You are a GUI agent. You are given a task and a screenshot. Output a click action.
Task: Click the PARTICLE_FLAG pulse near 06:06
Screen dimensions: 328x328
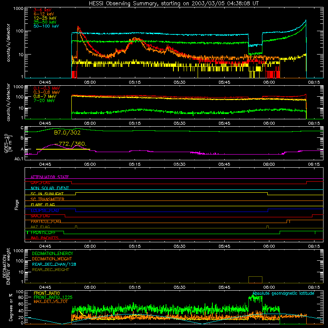pyautogui.click(x=288, y=221)
